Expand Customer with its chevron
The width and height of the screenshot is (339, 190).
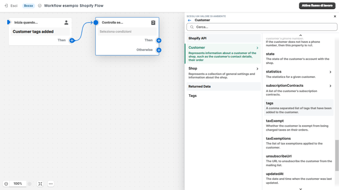point(257,48)
